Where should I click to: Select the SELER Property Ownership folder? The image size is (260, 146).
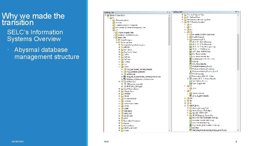tap(203, 115)
